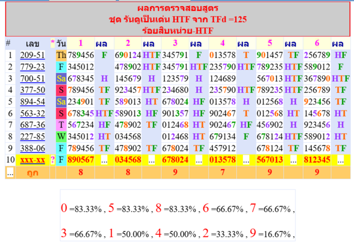Select column header 6
The height and width of the screenshot is (242, 354).
pos(317,43)
